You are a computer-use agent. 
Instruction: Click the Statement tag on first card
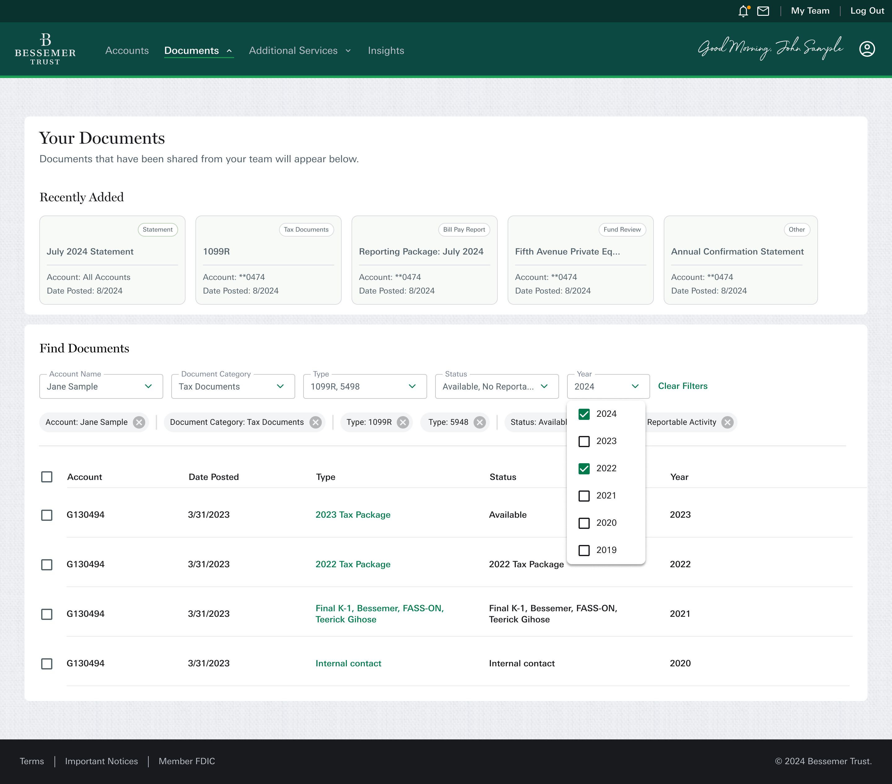point(158,230)
